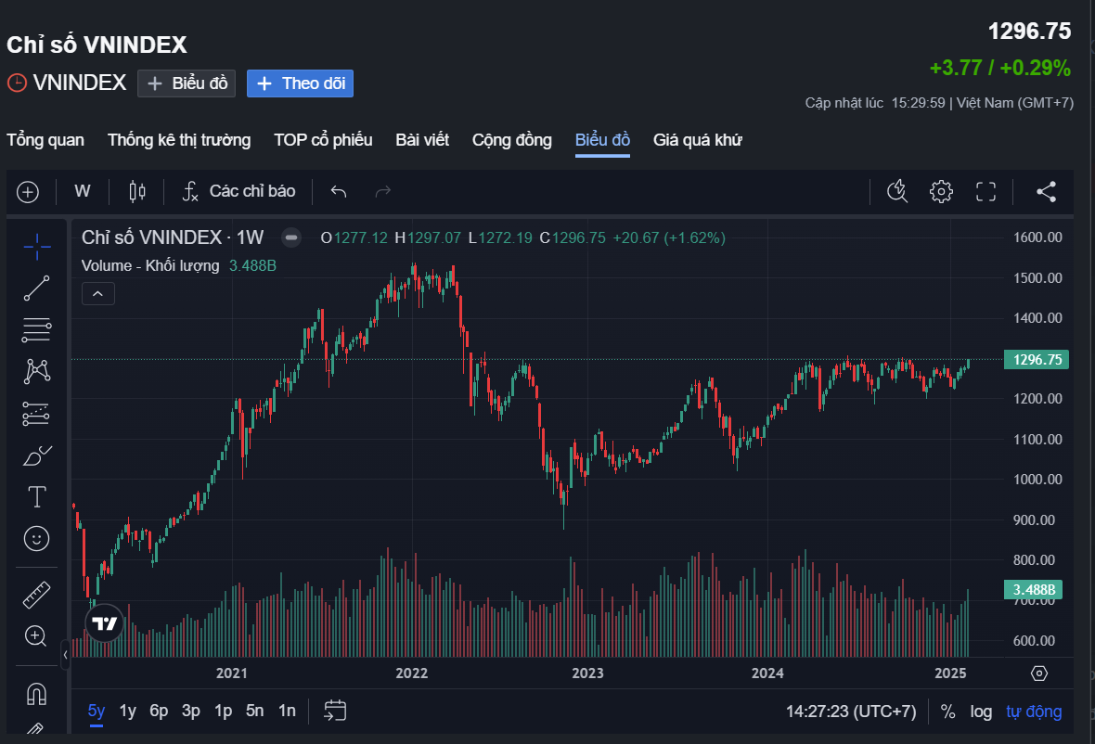Select the brush drawing tool
Screen dimensions: 1095x744
click(x=36, y=455)
